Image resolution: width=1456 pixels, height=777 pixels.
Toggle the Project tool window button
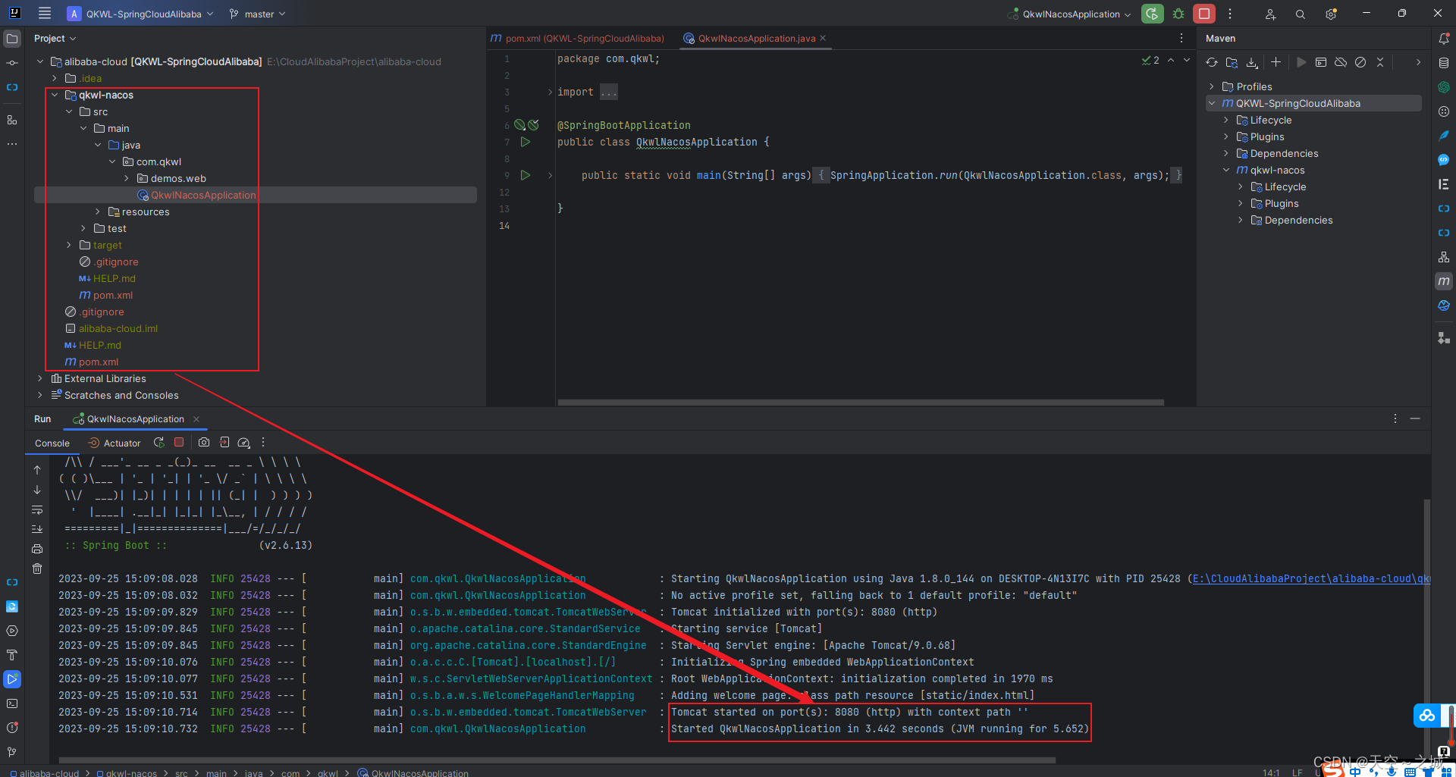pyautogui.click(x=12, y=39)
